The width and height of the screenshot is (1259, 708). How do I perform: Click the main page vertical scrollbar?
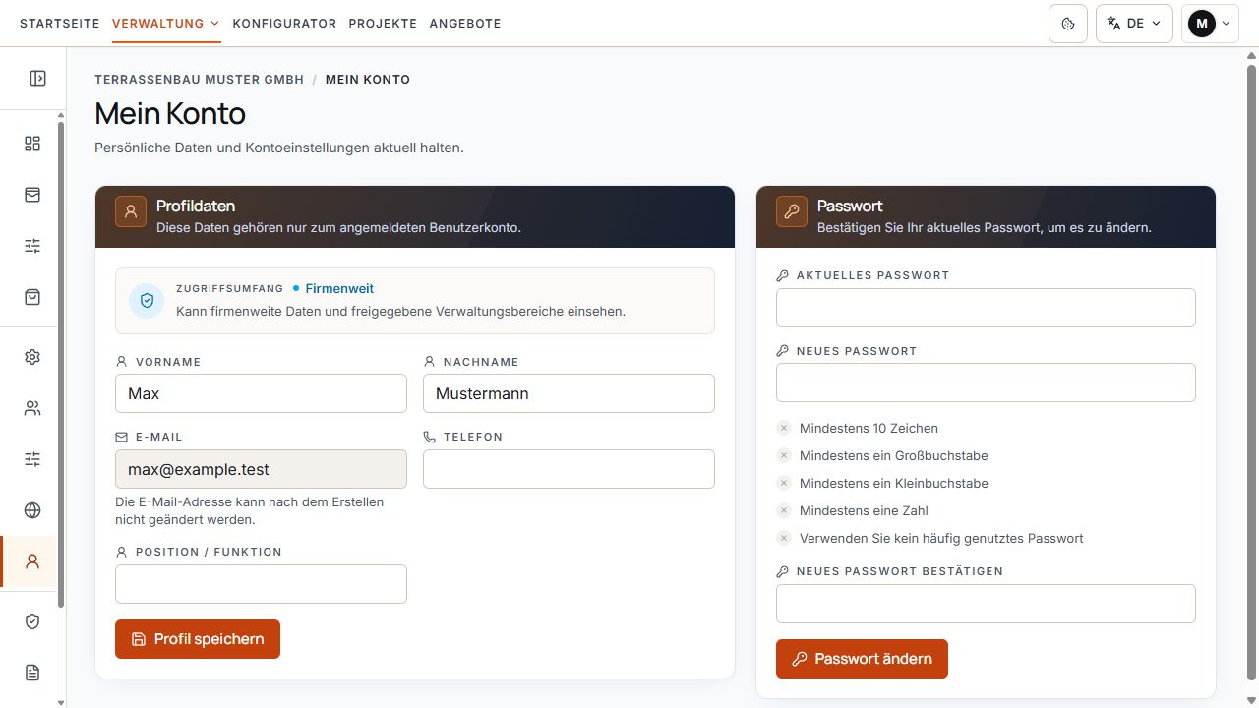(1251, 374)
